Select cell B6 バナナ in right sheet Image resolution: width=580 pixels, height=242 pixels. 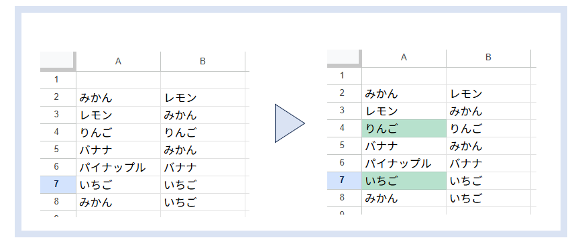coord(488,163)
